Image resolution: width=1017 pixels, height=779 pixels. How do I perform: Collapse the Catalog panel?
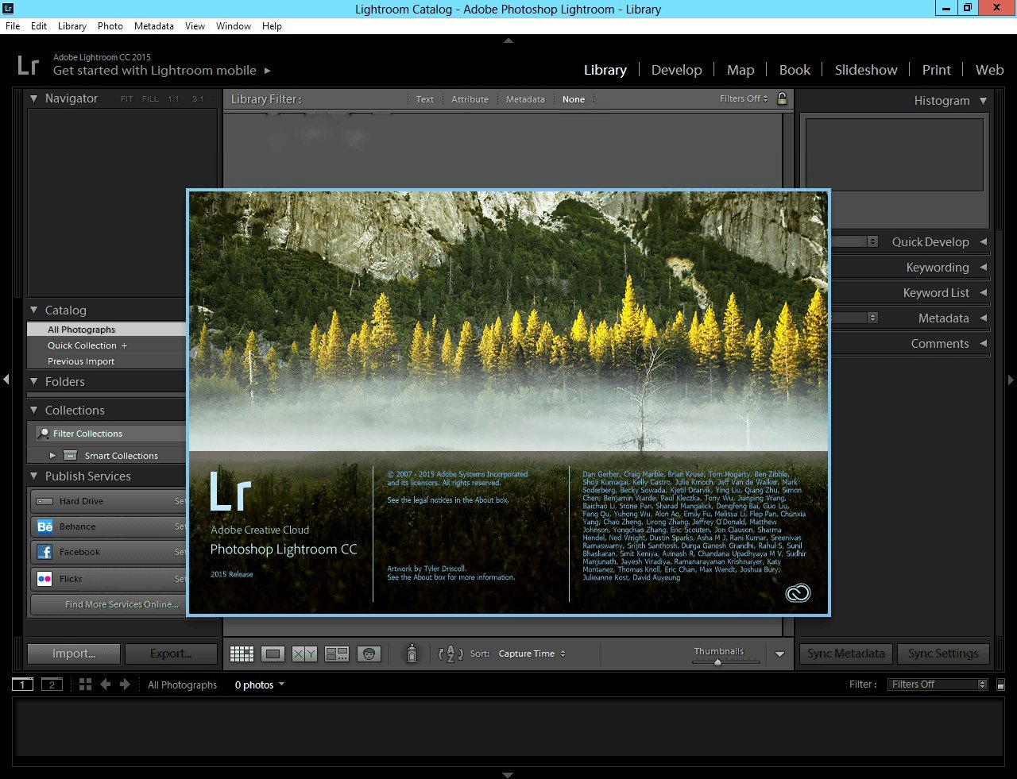[x=33, y=310]
